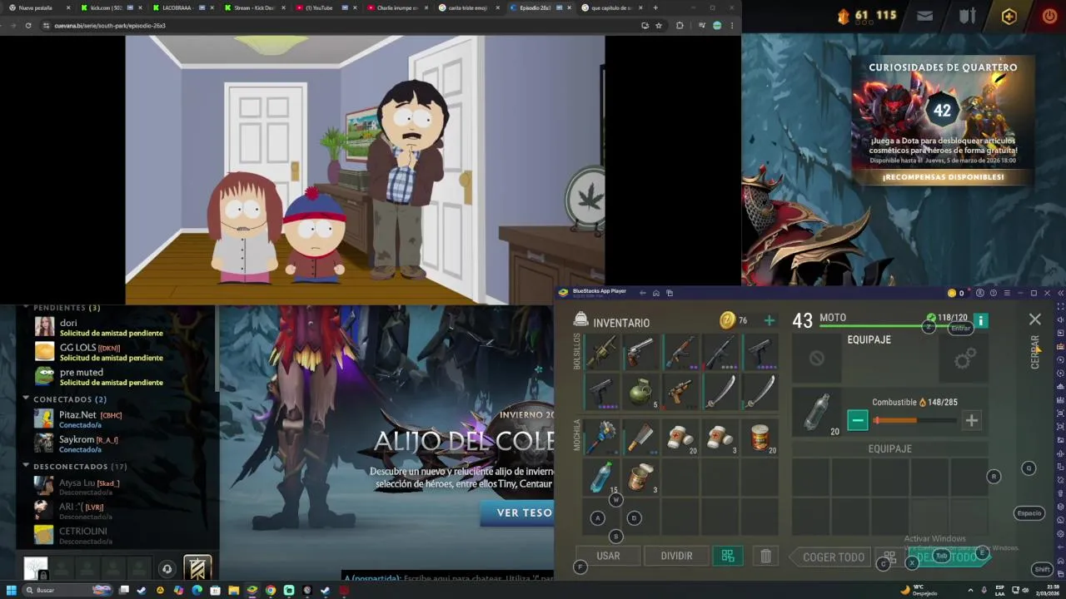Image resolution: width=1066 pixels, height=599 pixels.
Task: Open the pre muted pending friend request
Action: 112,377
